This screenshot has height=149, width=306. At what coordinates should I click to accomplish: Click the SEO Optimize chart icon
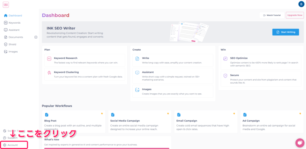pos(225,59)
